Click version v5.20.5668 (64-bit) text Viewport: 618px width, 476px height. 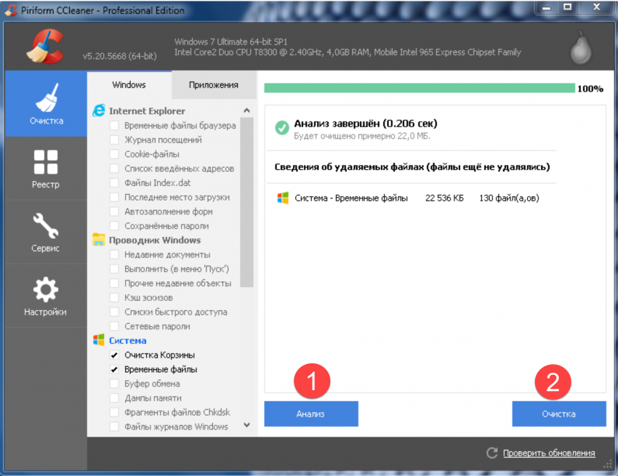119,57
